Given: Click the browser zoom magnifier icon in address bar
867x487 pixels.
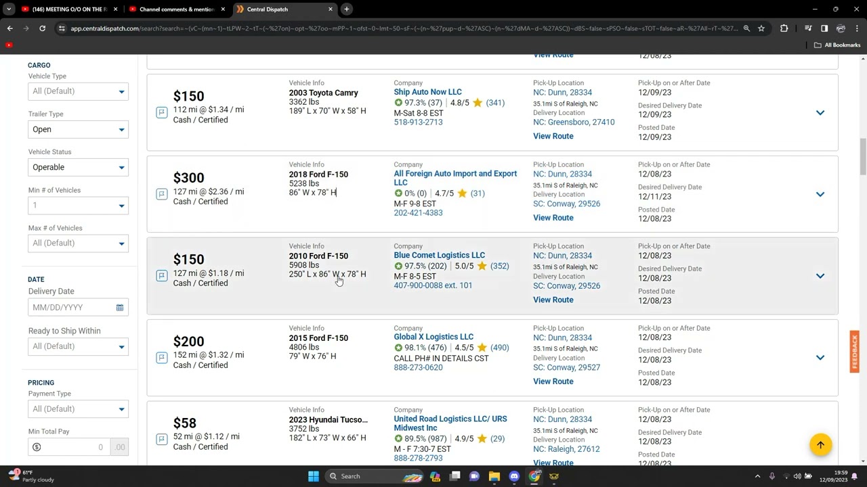Looking at the screenshot, I should (x=746, y=28).
